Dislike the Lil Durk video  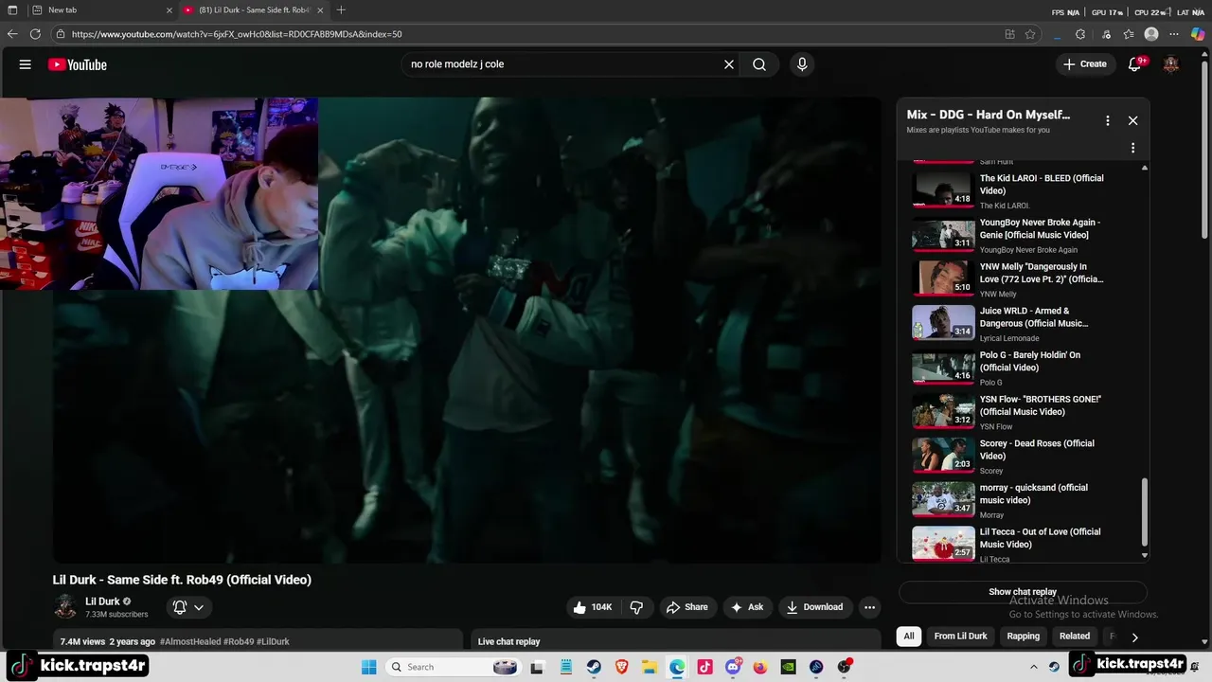coord(636,607)
